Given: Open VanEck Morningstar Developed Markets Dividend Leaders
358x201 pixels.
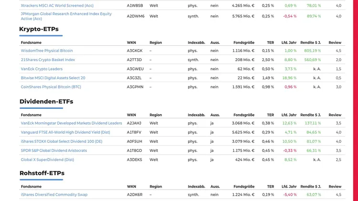Looking at the screenshot, I should tap(71, 123).
